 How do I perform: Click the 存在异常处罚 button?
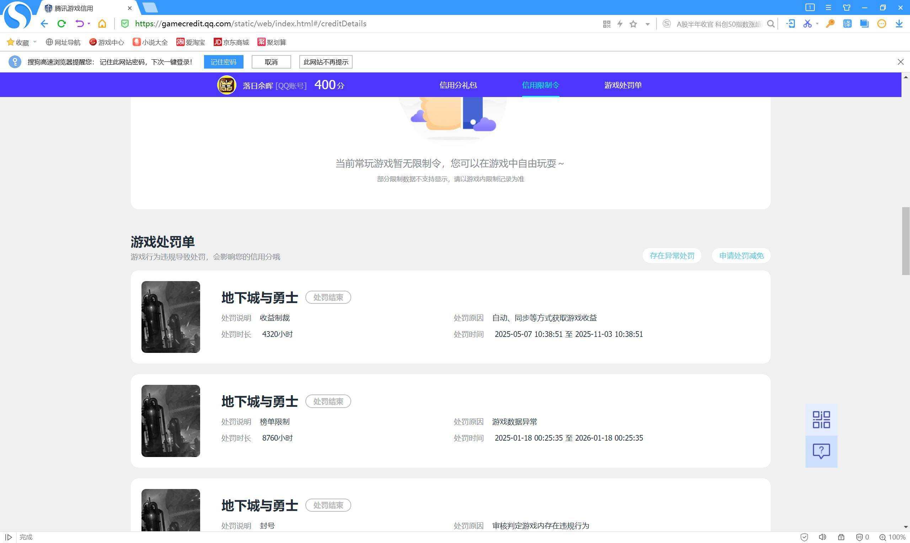672,256
